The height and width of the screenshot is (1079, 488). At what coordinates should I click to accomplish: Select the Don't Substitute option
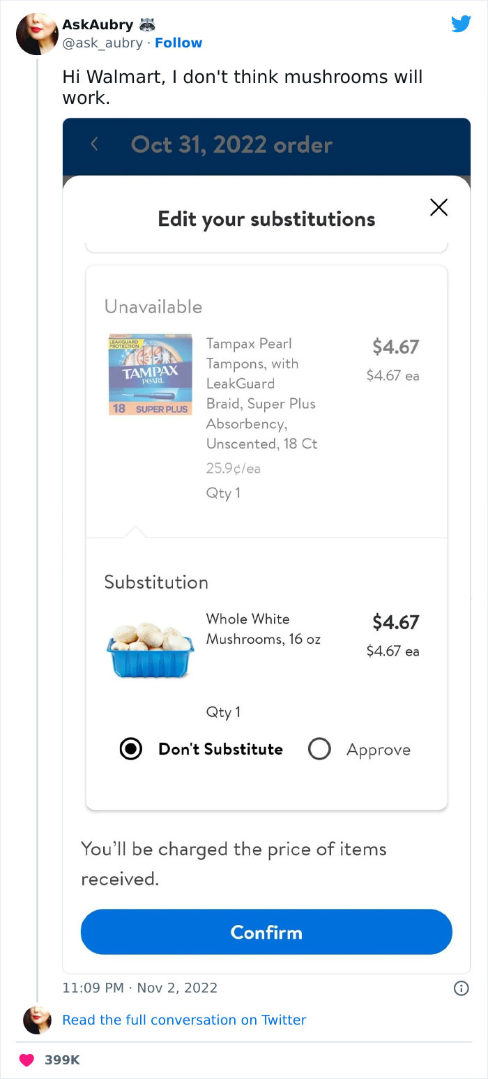coord(131,748)
